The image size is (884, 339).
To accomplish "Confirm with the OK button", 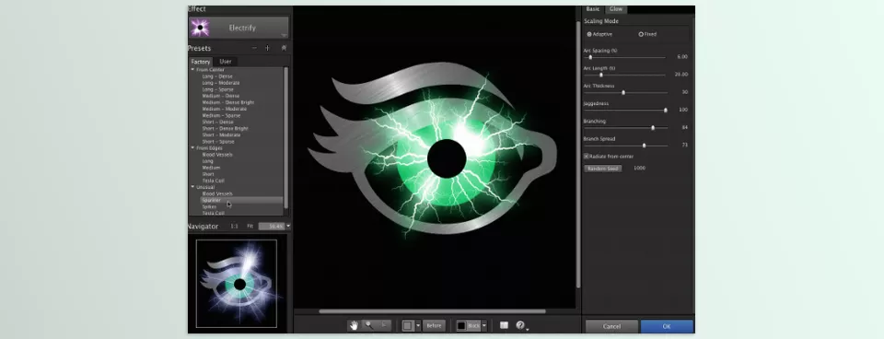I will pyautogui.click(x=667, y=327).
